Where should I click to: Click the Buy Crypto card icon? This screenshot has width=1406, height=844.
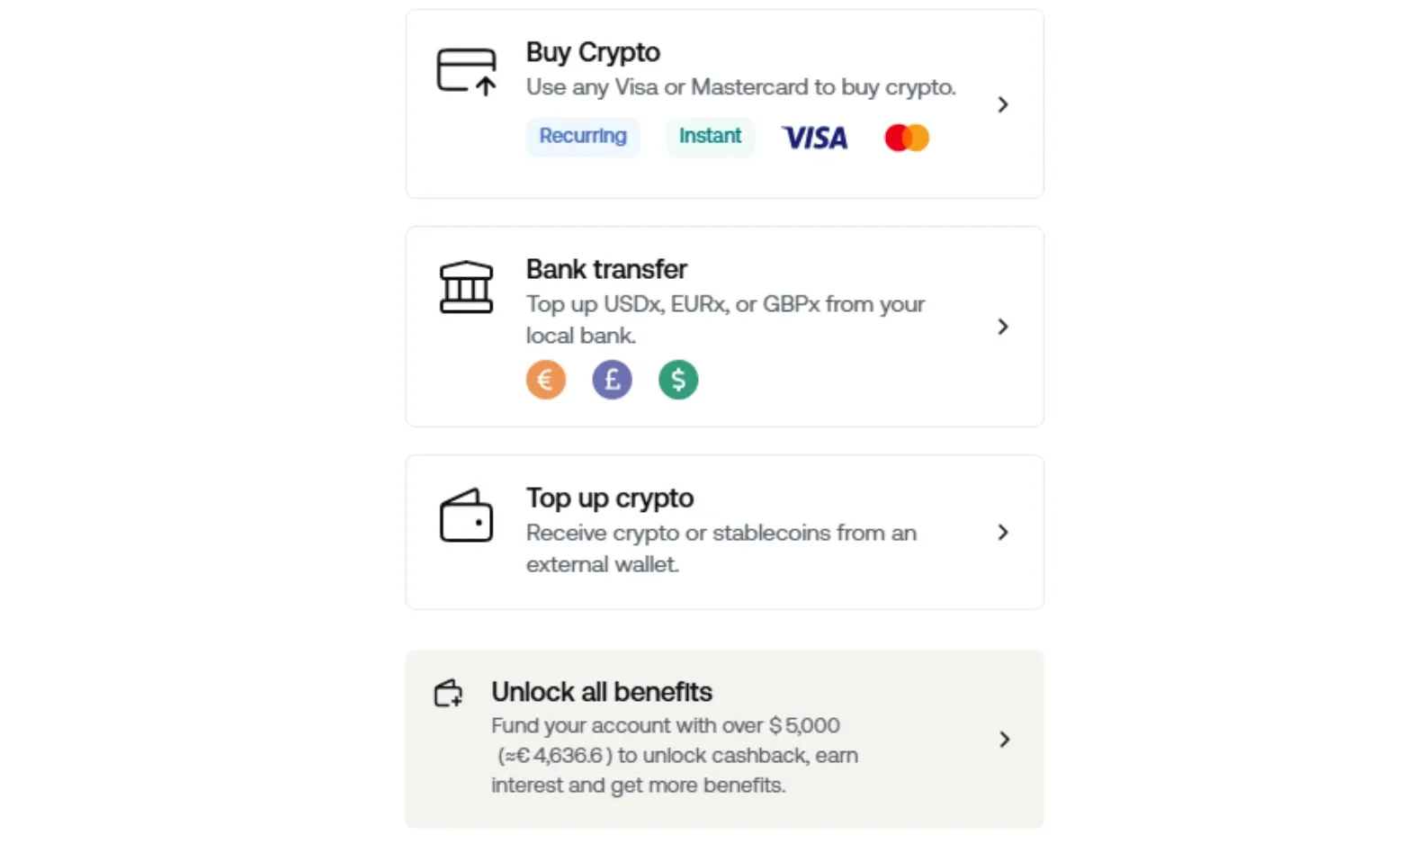pos(466,71)
